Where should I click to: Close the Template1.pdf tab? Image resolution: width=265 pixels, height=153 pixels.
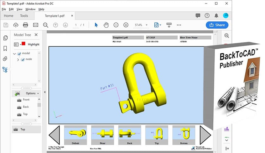pyautogui.click(x=72, y=16)
